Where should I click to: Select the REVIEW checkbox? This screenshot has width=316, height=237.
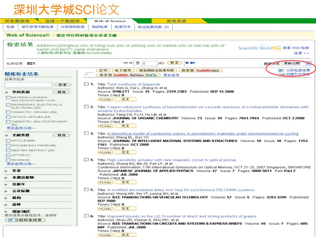[x=8, y=160]
